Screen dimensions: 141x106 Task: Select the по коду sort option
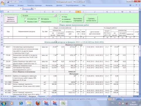tap(60, 16)
